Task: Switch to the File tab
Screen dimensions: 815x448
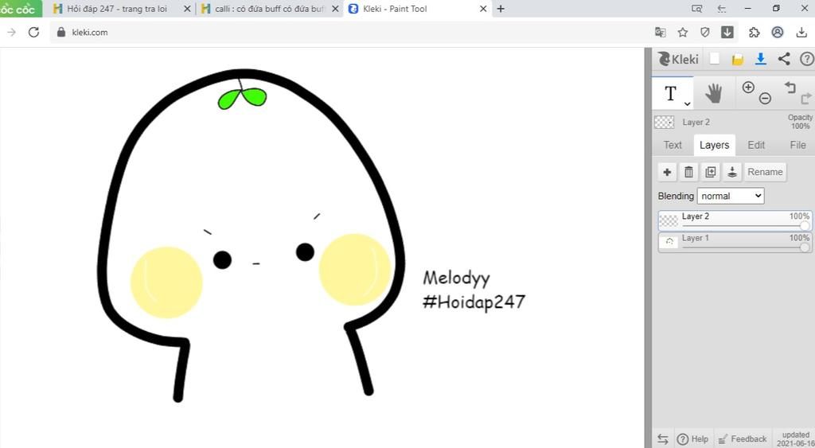Action: pyautogui.click(x=797, y=145)
